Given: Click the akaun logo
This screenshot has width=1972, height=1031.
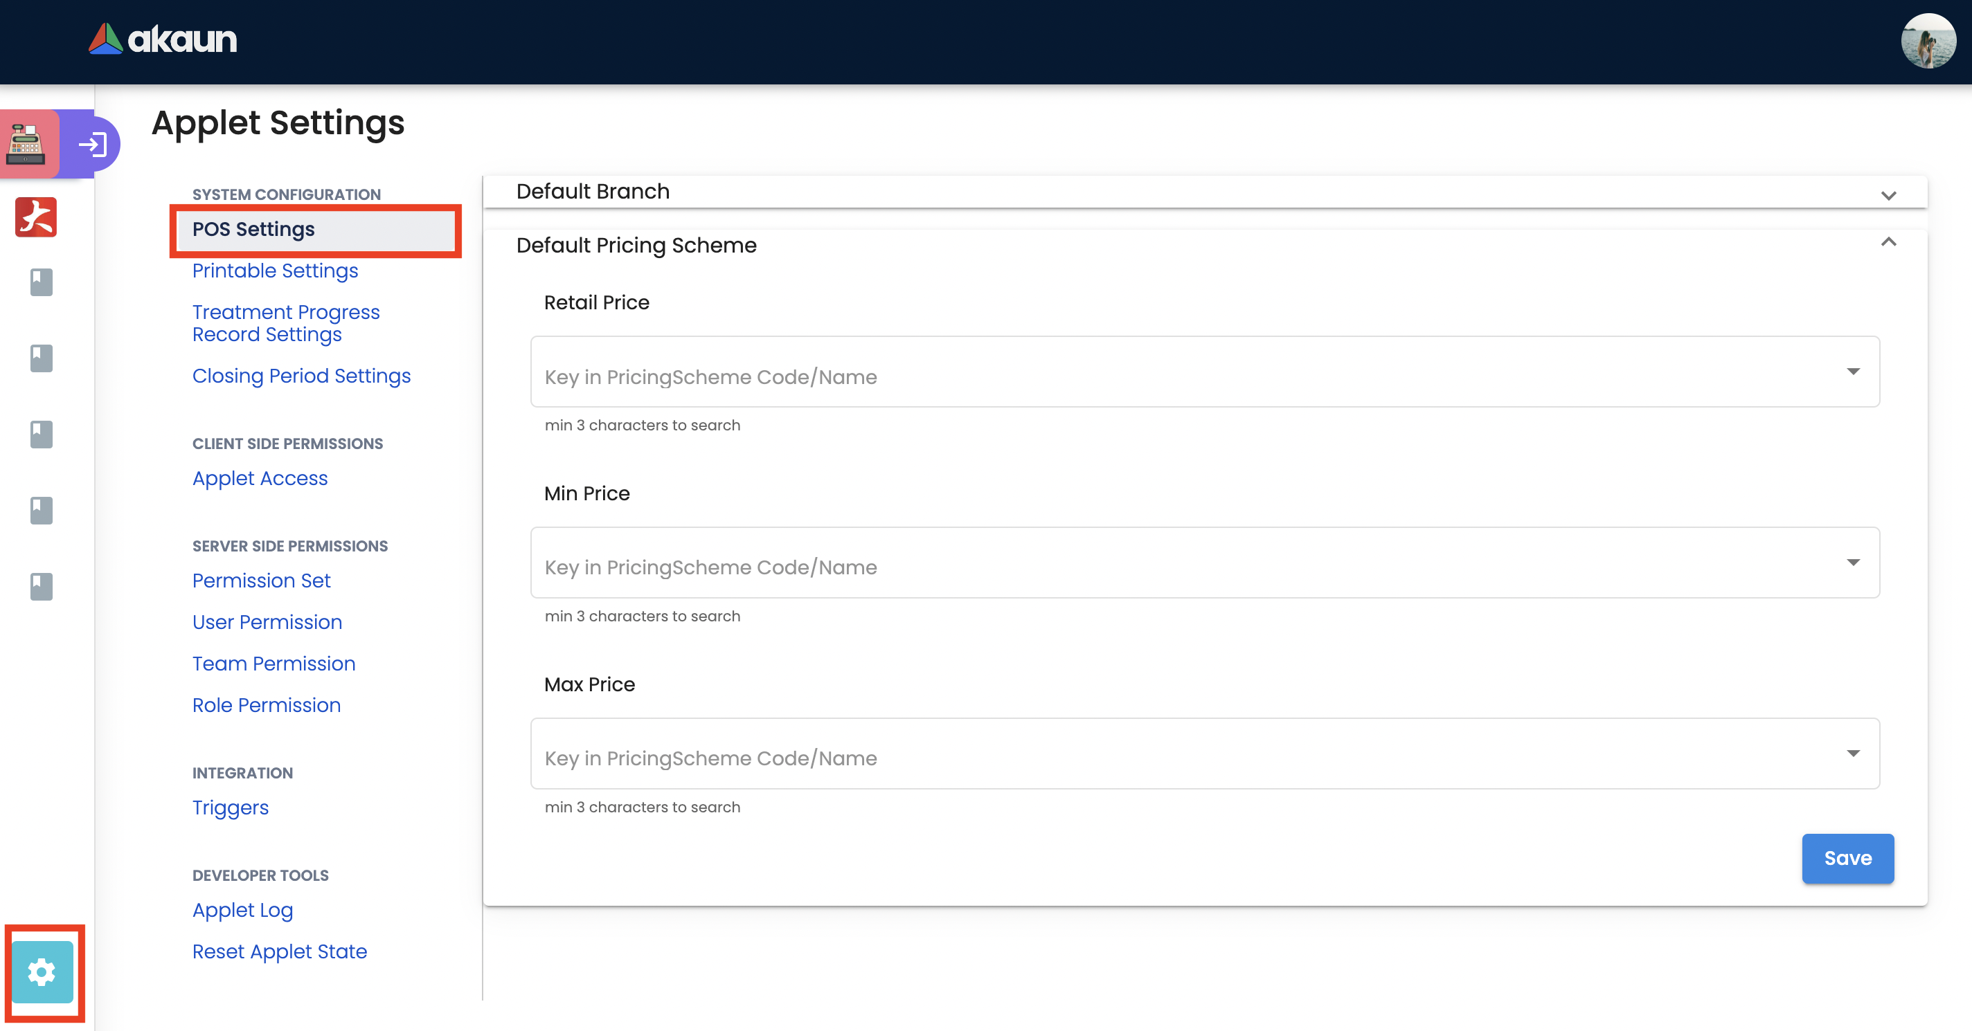Looking at the screenshot, I should point(163,39).
